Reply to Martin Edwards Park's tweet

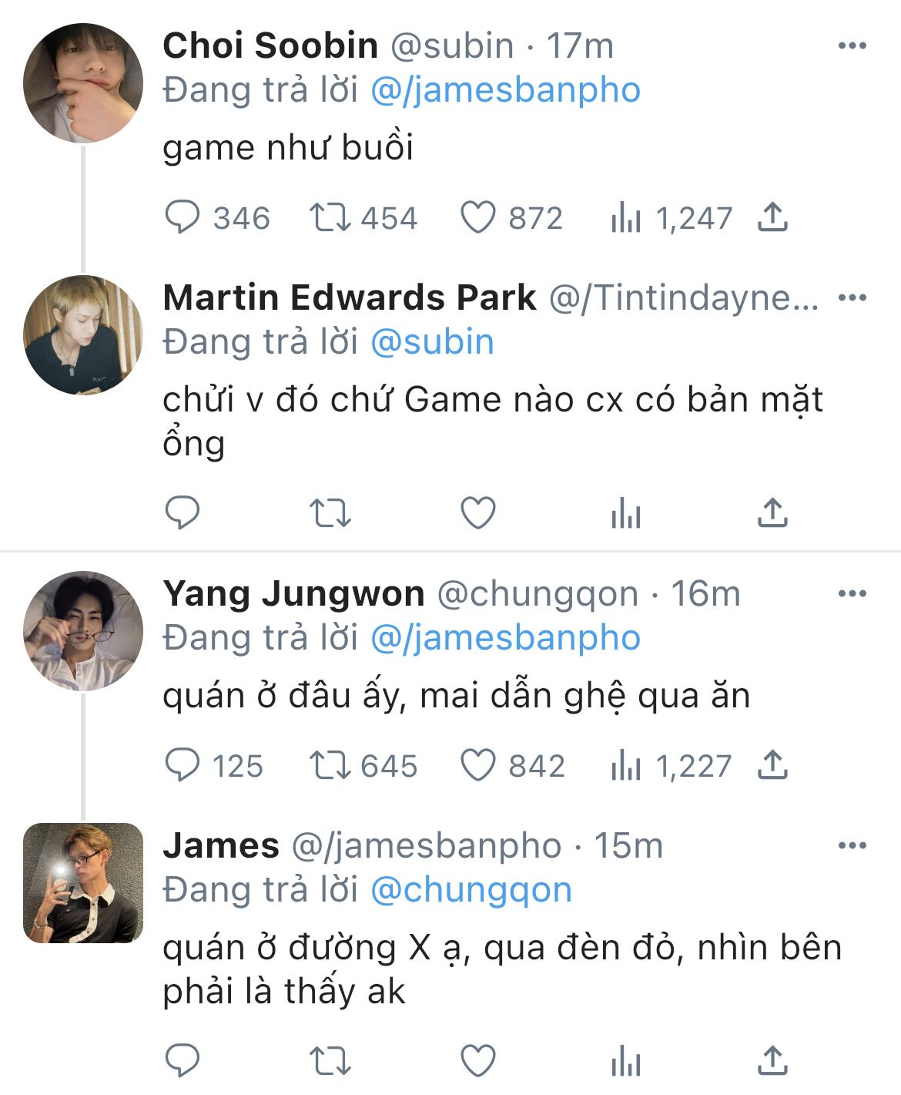click(x=183, y=512)
